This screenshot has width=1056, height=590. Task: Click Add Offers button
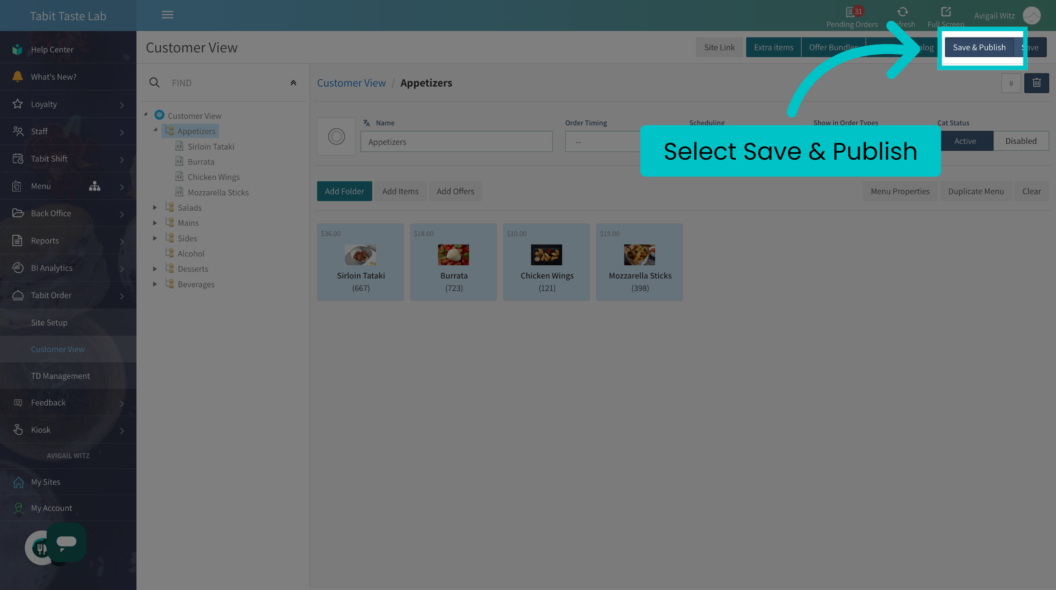pyautogui.click(x=455, y=191)
